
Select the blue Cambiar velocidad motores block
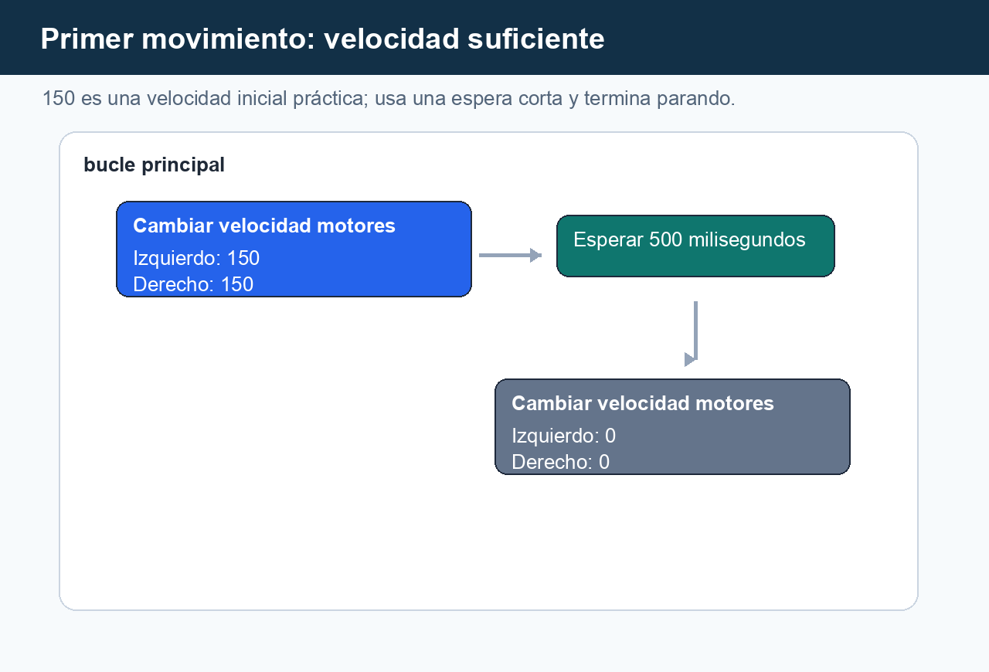coord(294,249)
